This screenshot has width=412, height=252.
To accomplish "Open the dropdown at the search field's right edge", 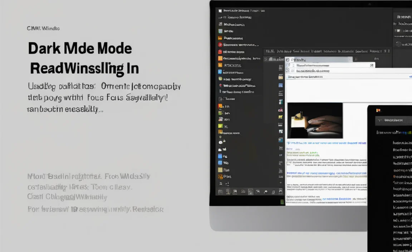I will (372, 65).
